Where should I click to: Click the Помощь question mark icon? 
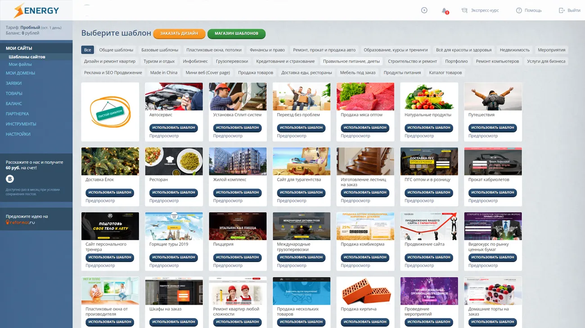[519, 10]
